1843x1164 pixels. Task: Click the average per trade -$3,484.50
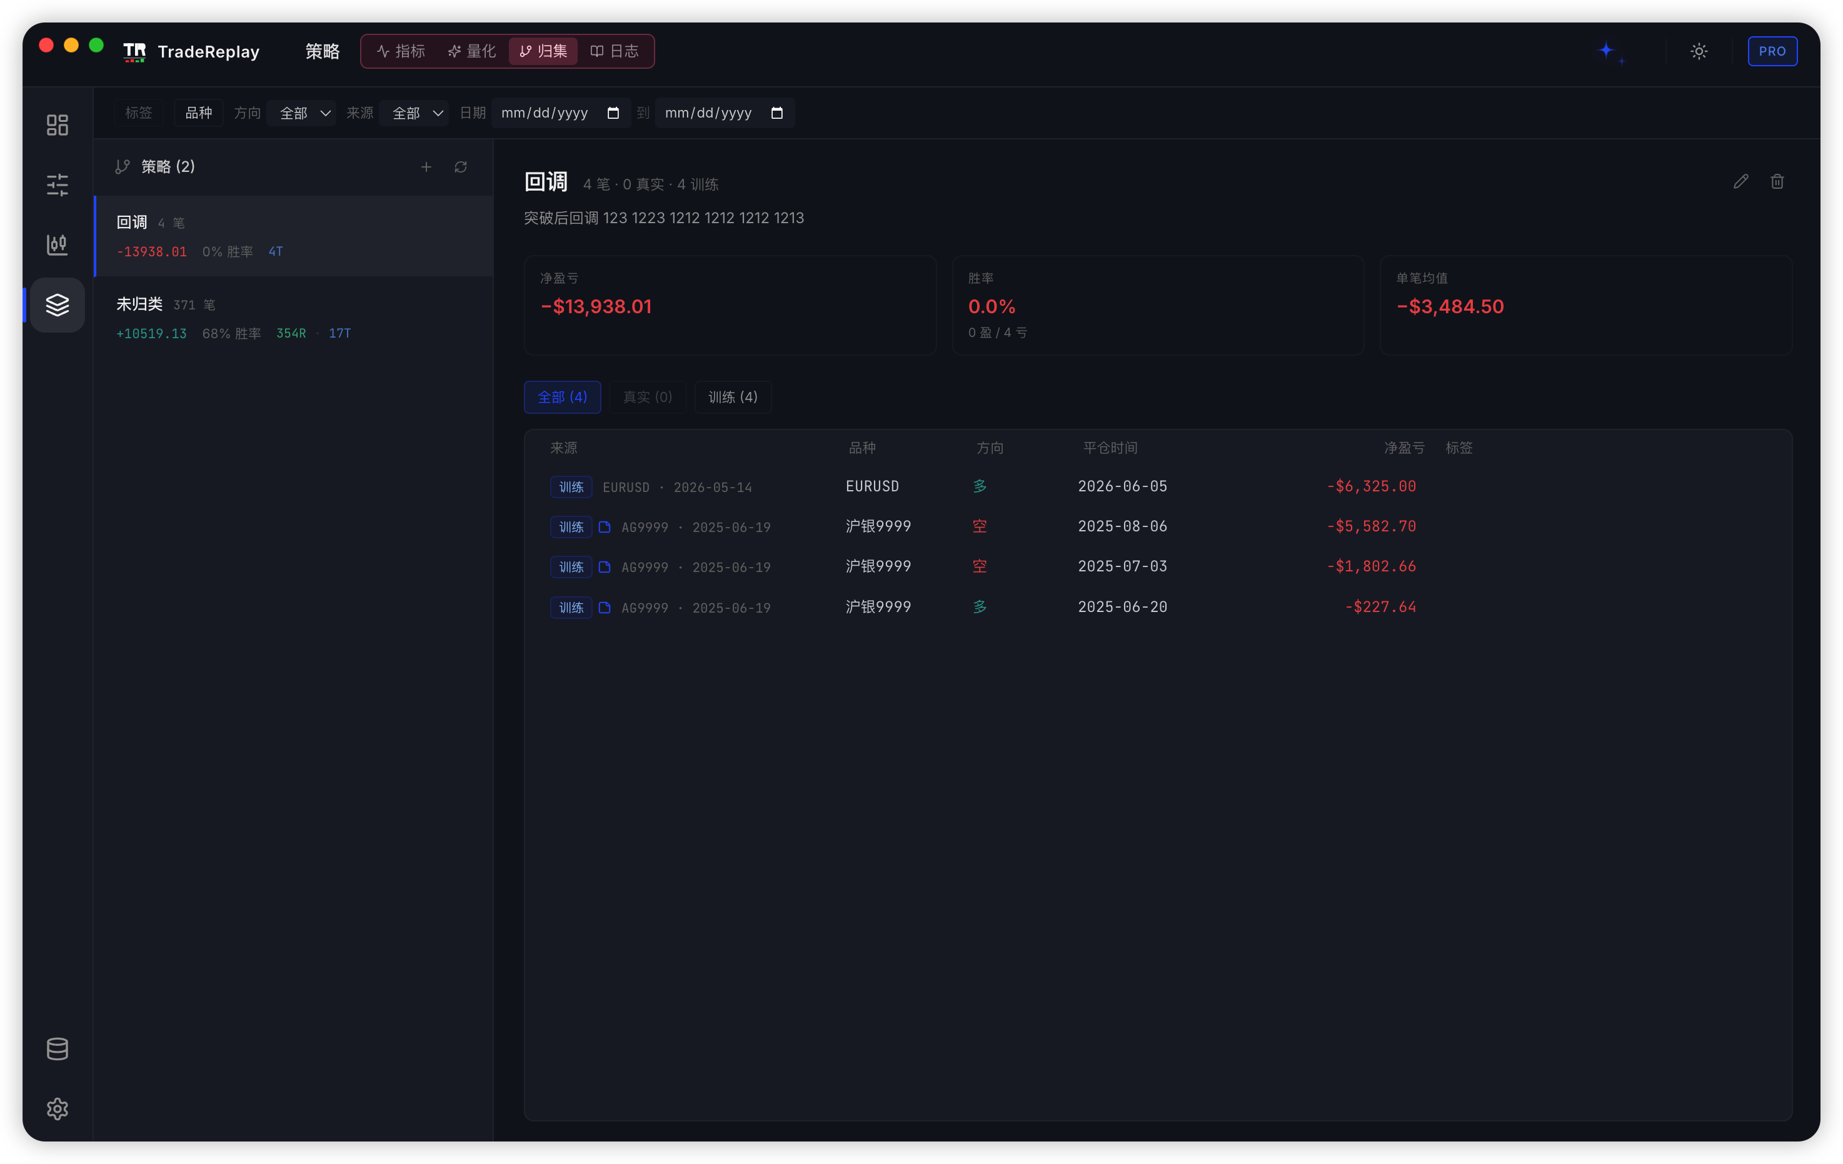pyautogui.click(x=1450, y=307)
